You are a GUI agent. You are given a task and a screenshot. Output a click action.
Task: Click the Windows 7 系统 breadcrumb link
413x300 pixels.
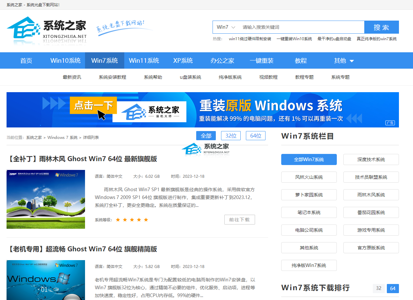coord(62,137)
